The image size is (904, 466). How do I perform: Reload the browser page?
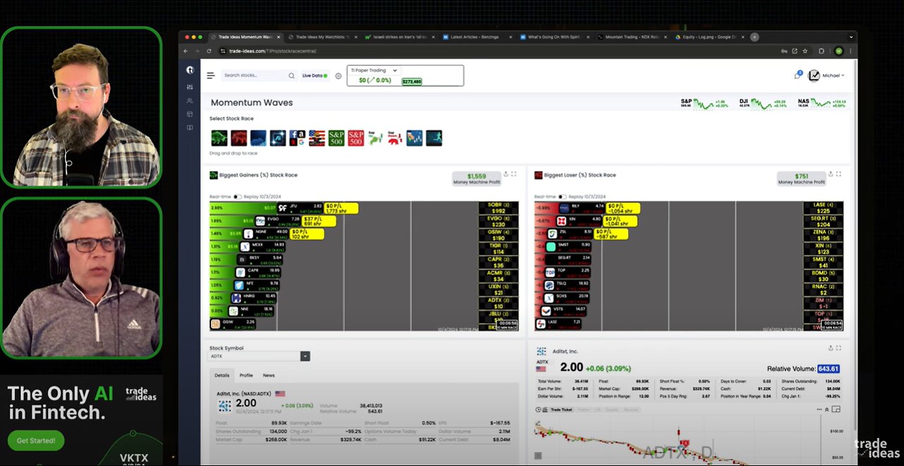click(x=209, y=51)
